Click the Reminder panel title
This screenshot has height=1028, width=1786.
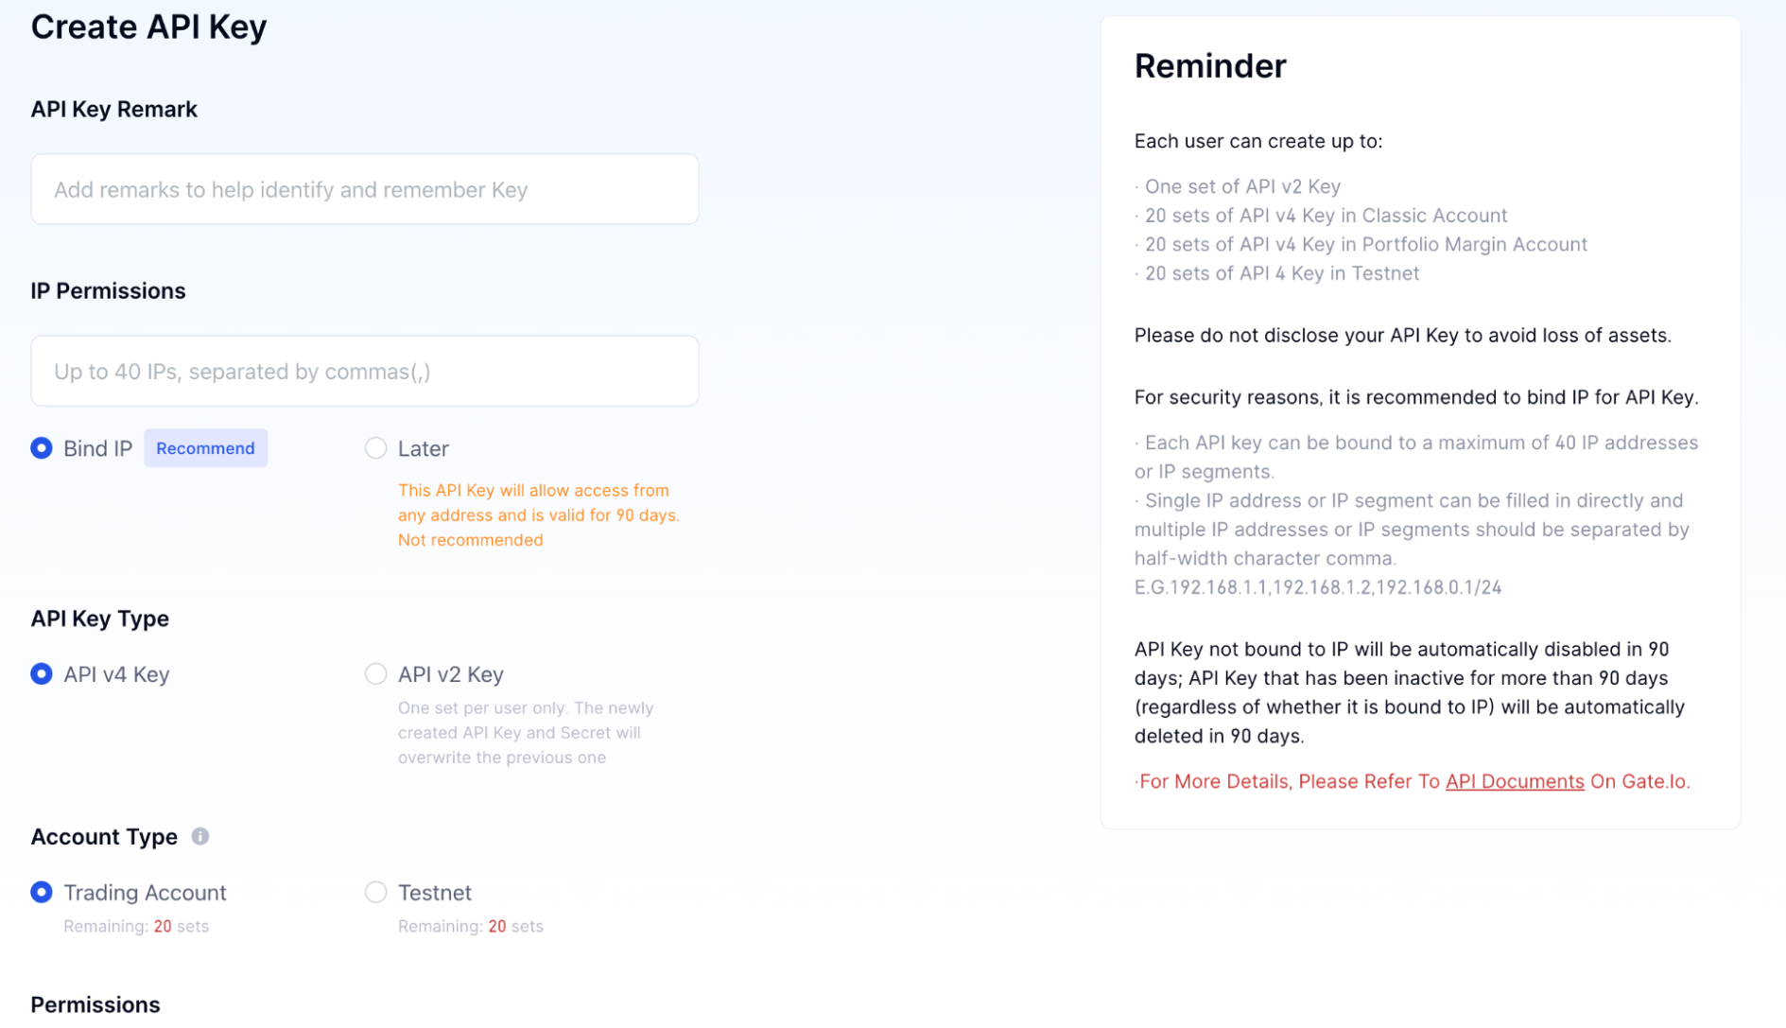coord(1210,65)
